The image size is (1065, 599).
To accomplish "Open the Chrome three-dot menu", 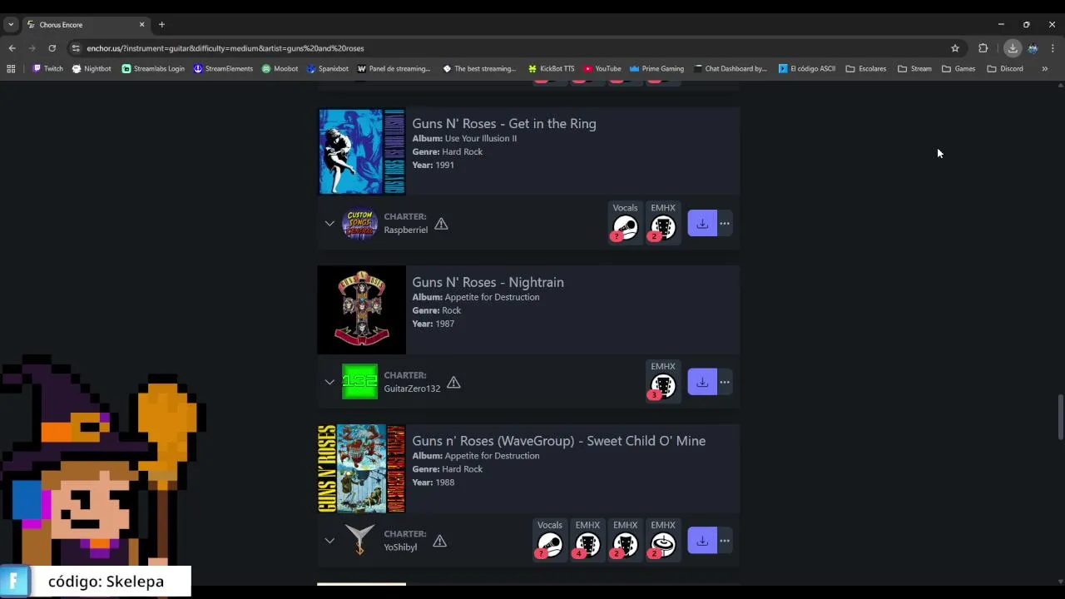I will 1053,48.
